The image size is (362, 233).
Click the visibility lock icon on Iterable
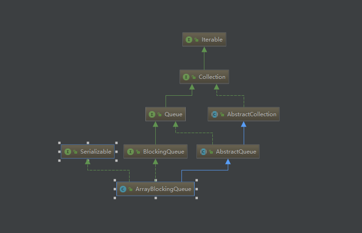point(196,40)
